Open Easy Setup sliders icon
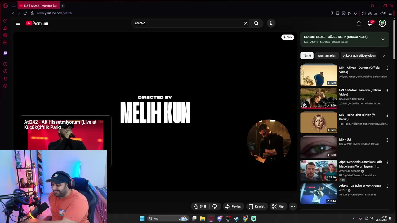The width and height of the screenshot is (397, 223). pos(390,13)
